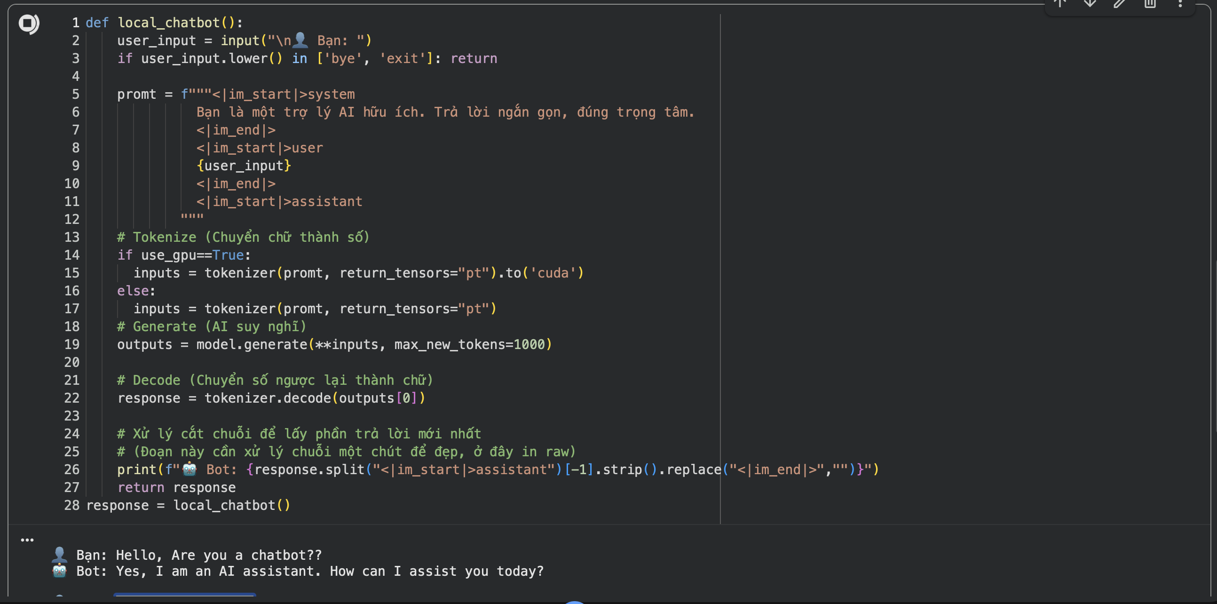The image size is (1217, 604).
Task: Click 'Hello, Are you a chatbot??' output line
Action: tap(219, 556)
